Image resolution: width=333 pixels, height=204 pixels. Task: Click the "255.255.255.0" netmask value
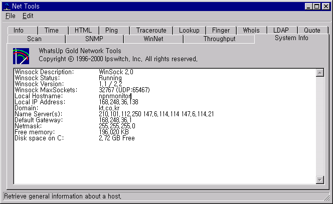117,126
